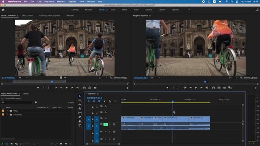Open the Sequence menu
This screenshot has height=146, width=260.
click(49, 2)
